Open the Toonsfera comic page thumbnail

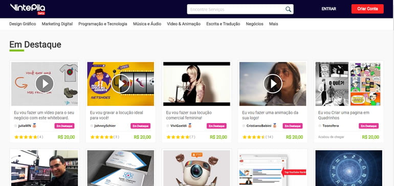(349, 84)
